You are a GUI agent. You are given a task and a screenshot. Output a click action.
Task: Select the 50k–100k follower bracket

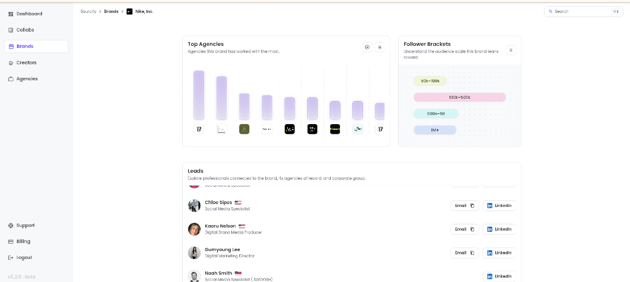pos(430,81)
